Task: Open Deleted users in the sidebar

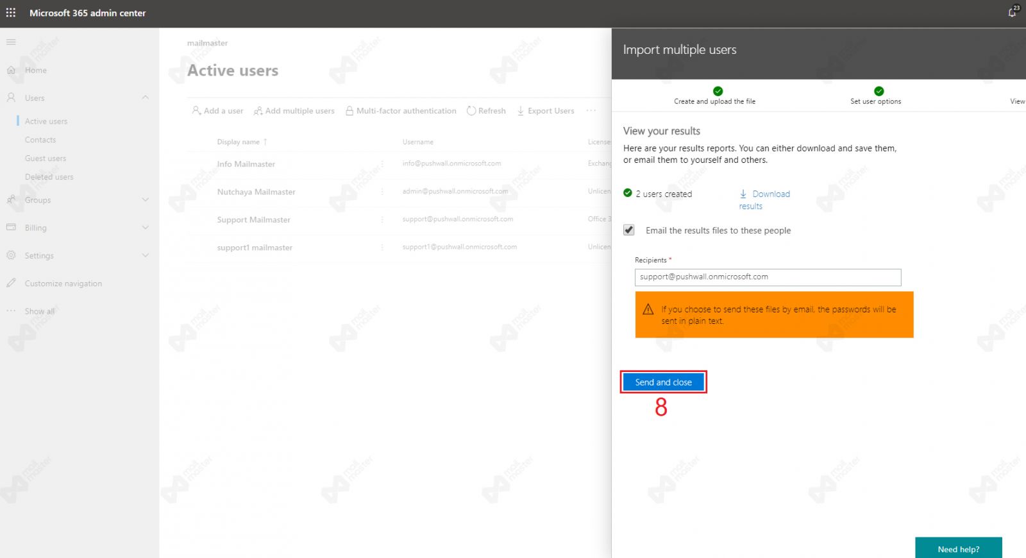Action: (x=49, y=177)
